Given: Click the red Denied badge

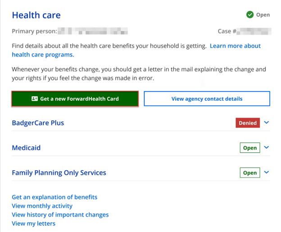Looking at the screenshot, I should click(x=247, y=123).
